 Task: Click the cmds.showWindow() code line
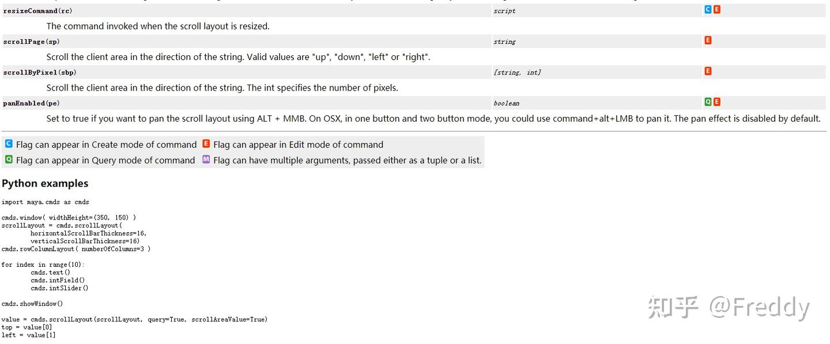[x=32, y=303]
